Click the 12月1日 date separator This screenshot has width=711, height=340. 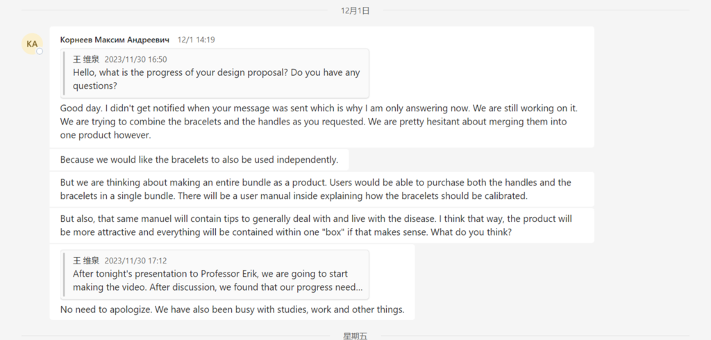355,10
